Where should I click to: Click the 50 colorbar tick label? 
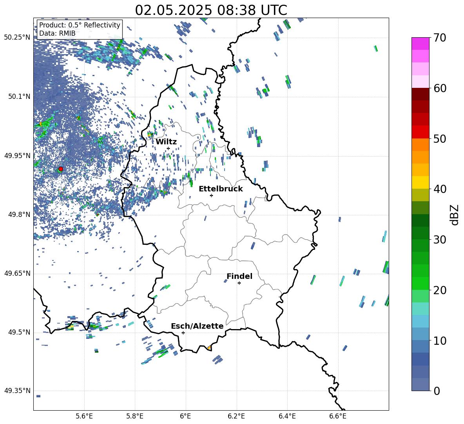(439, 139)
